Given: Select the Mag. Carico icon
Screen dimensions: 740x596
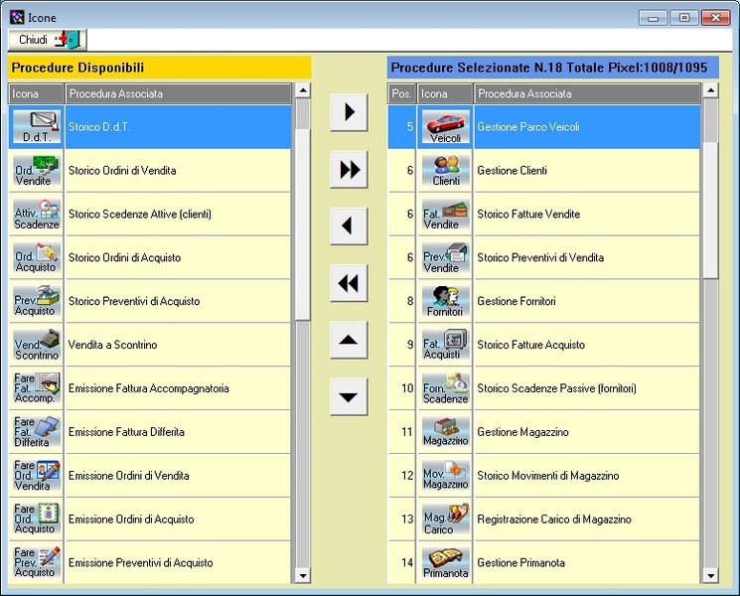Looking at the screenshot, I should point(445,520).
